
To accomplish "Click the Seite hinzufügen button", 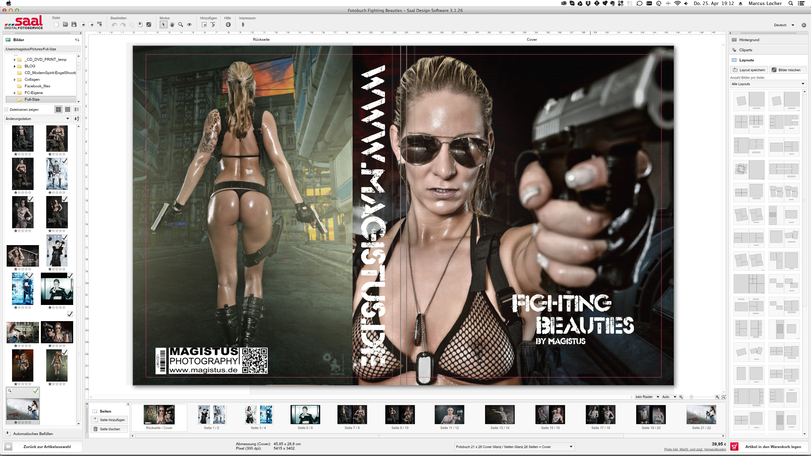I will pos(109,420).
